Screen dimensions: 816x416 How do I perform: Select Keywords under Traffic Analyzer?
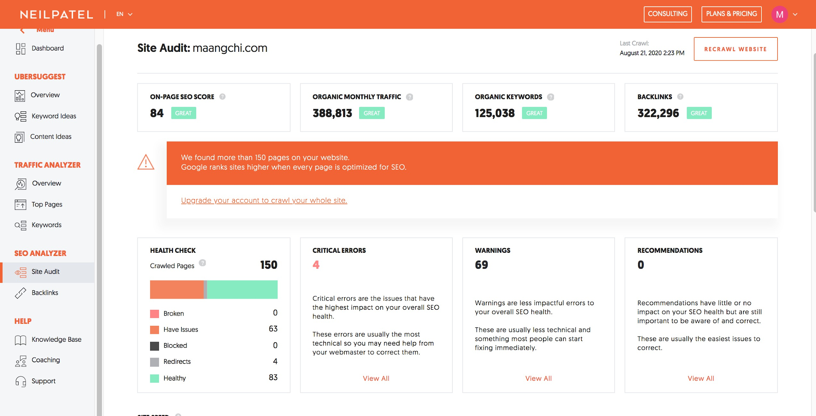(x=46, y=225)
